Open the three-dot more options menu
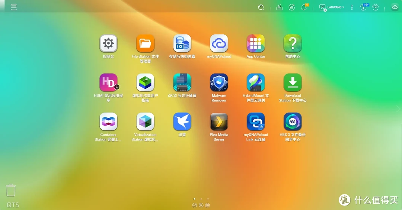The height and width of the screenshot is (210, 402). 352,7
